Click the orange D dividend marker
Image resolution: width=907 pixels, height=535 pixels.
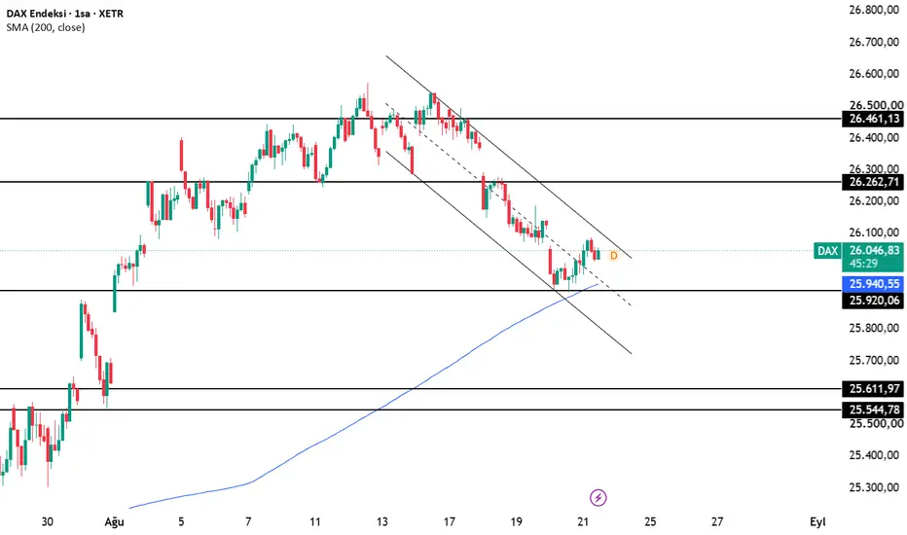613,255
